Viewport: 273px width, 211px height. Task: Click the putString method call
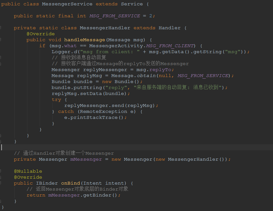tap(88, 88)
